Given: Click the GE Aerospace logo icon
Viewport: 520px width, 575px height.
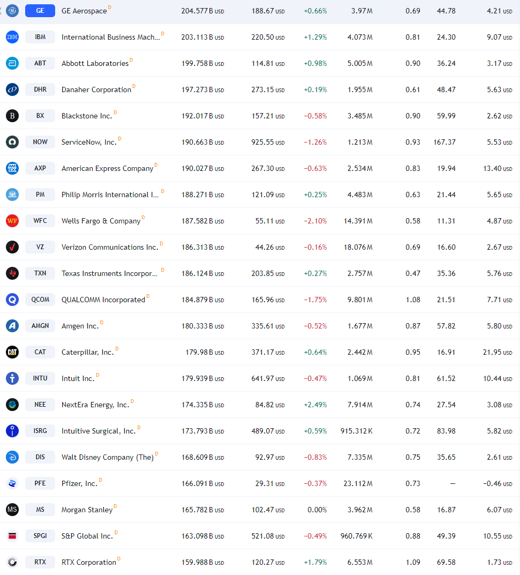Looking at the screenshot, I should click(x=12, y=11).
